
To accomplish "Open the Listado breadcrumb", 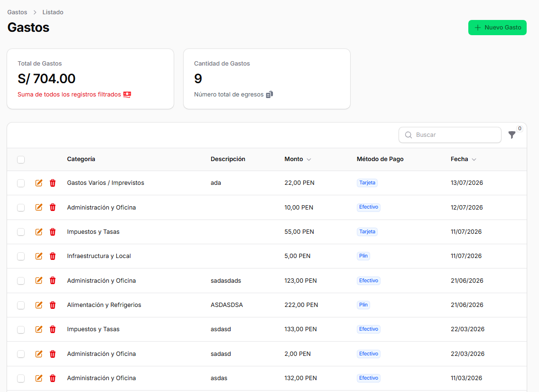I will tap(53, 12).
